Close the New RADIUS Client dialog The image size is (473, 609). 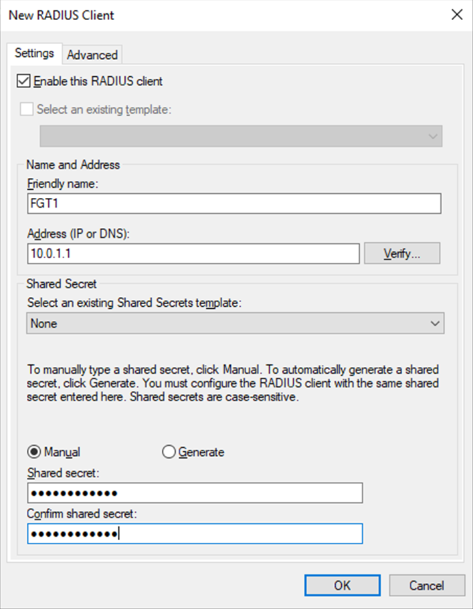tap(457, 14)
